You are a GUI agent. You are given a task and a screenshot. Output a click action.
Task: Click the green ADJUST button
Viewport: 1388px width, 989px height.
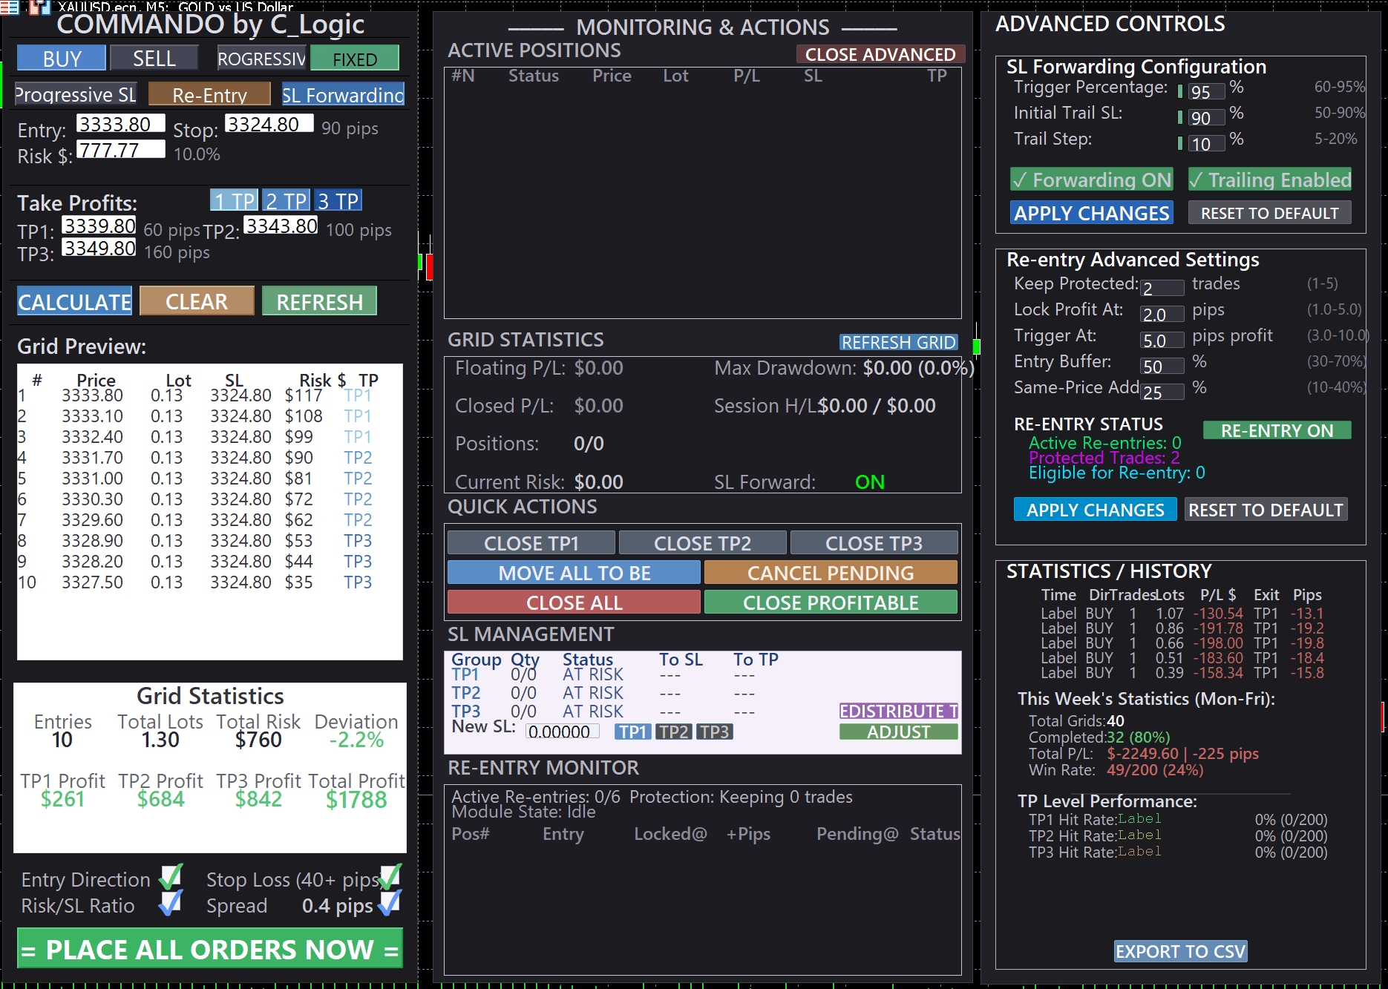[x=899, y=732]
